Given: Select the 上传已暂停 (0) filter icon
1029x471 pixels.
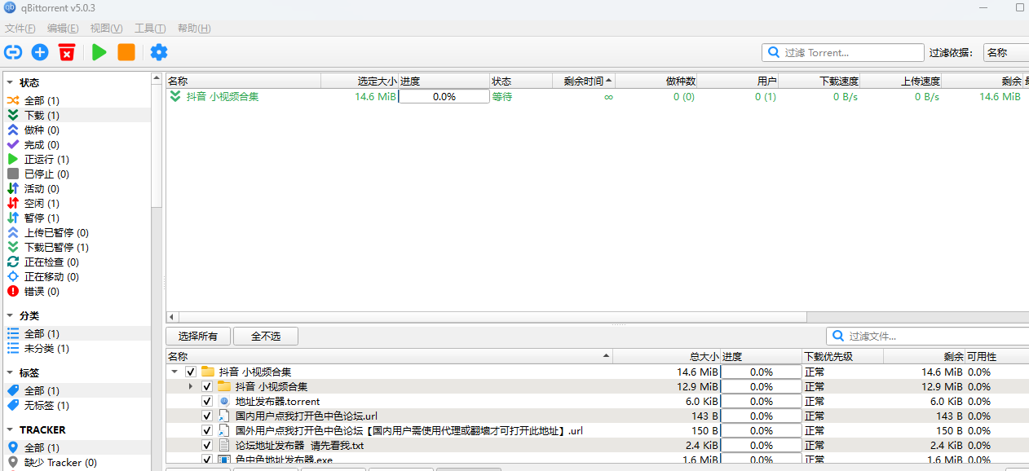Looking at the screenshot, I should (x=13, y=232).
